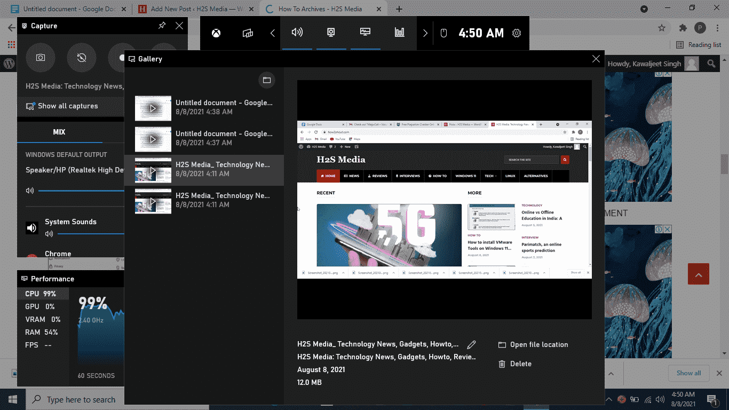The width and height of the screenshot is (729, 410).
Task: Click the Xbox logo on the Game Bar
Action: point(216,33)
